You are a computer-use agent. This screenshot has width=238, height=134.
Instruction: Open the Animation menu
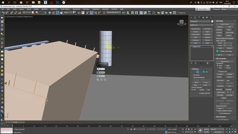coord(54,9)
